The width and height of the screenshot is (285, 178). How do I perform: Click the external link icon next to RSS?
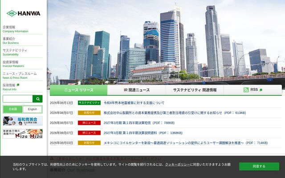[x=261, y=90]
